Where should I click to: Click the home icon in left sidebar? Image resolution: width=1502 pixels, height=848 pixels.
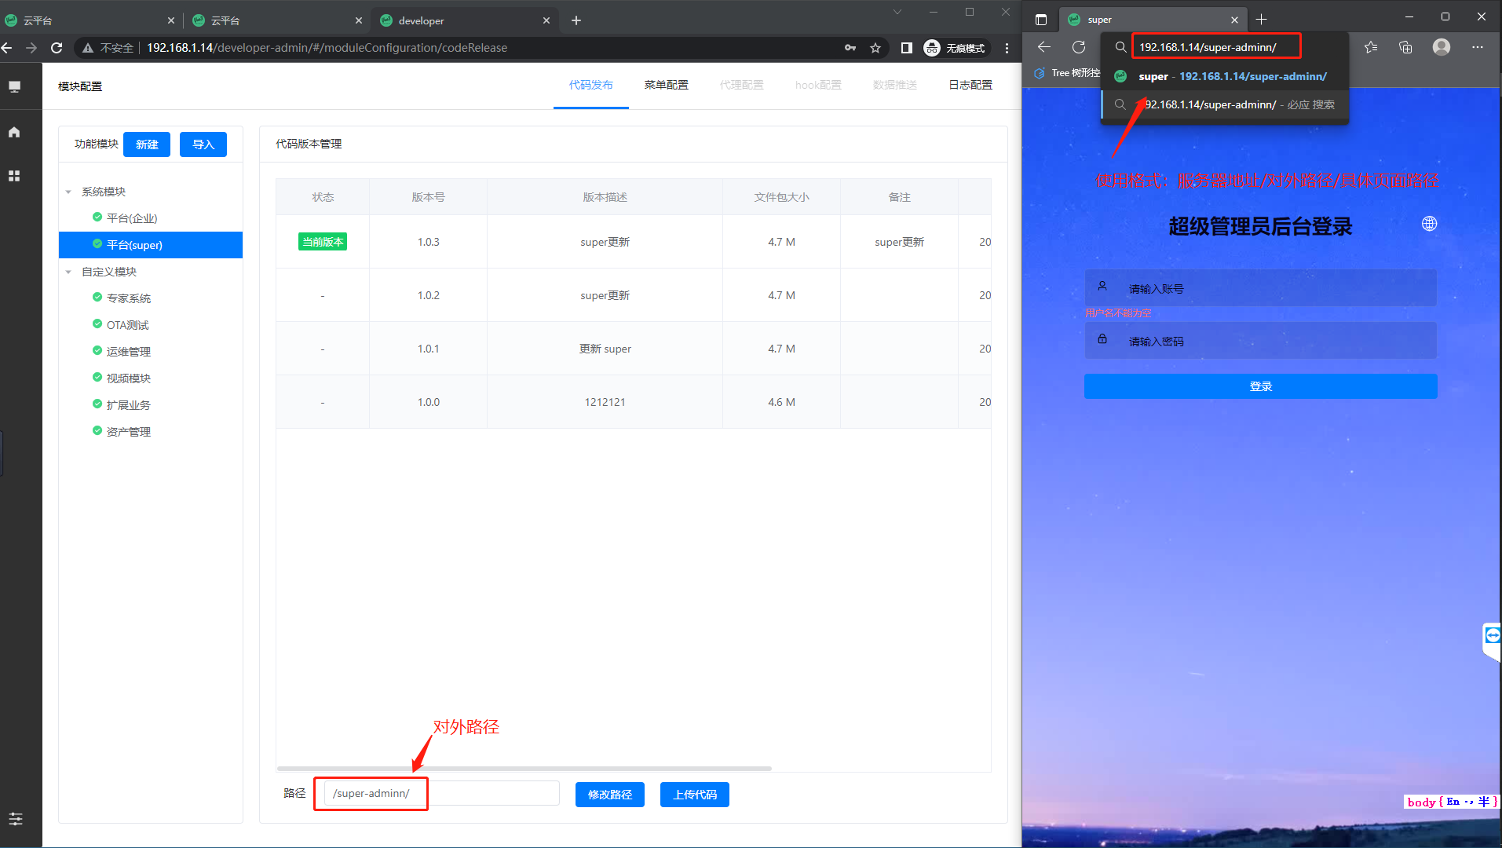click(x=14, y=132)
